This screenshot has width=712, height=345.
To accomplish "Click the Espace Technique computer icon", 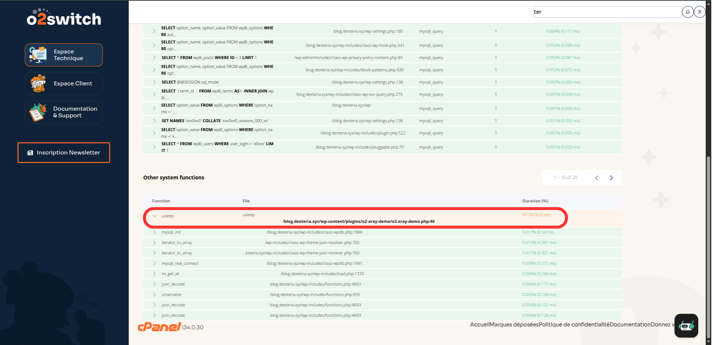I will tap(38, 55).
